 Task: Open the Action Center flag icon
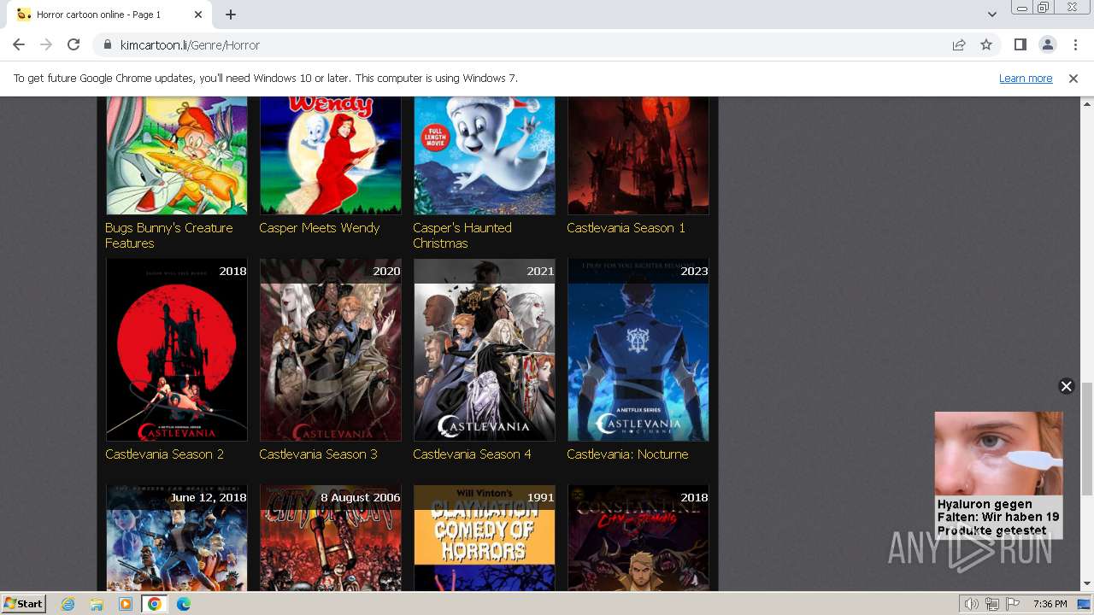pos(1013,604)
